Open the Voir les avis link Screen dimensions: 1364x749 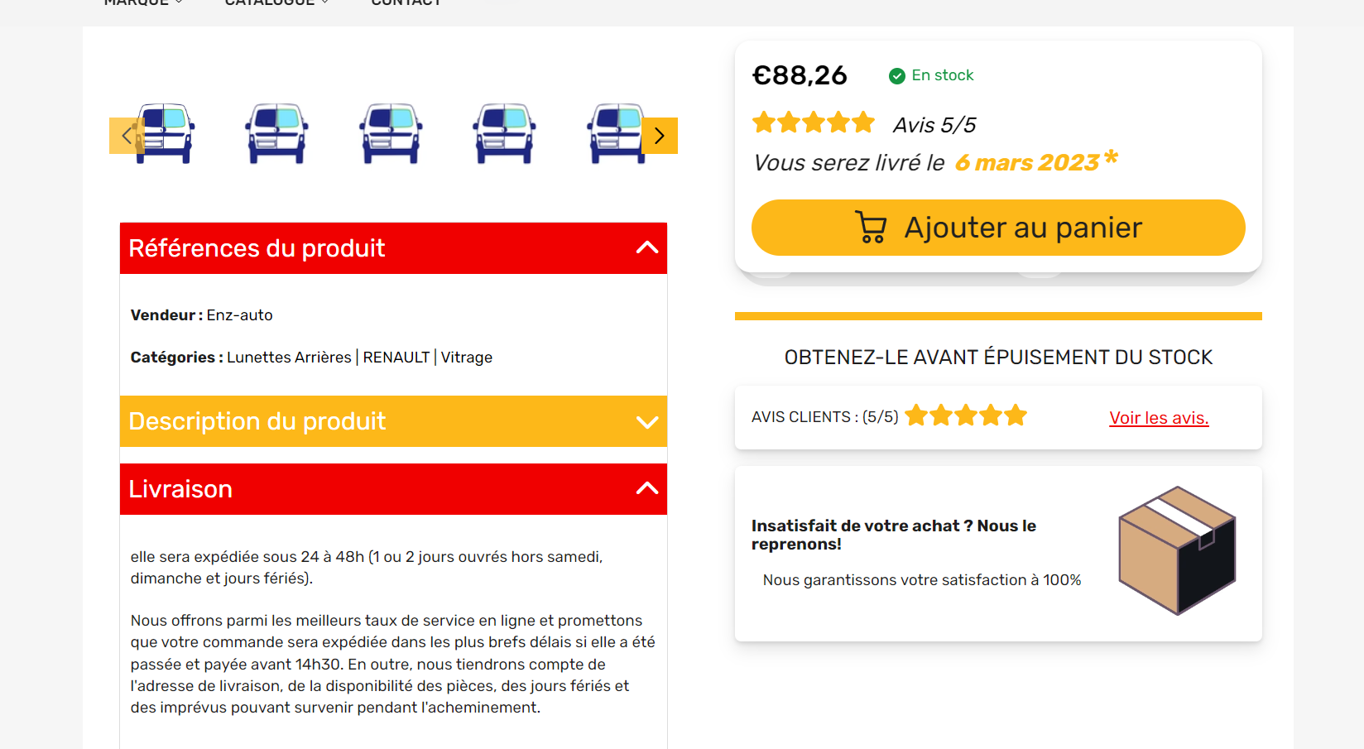click(1159, 418)
